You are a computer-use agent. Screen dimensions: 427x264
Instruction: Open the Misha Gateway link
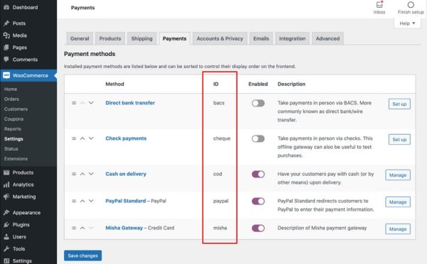pyautogui.click(x=124, y=228)
